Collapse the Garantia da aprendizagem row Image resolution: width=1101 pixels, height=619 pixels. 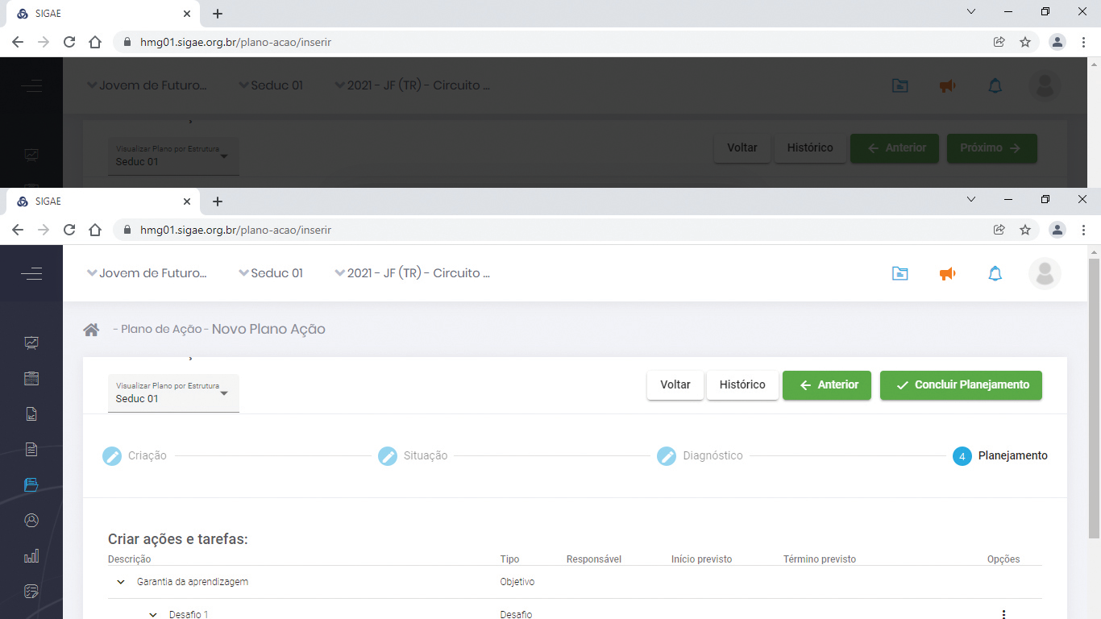tap(121, 582)
